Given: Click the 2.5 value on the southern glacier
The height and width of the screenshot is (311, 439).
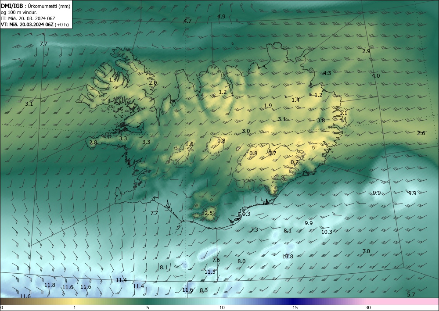Looking at the screenshot, I should [x=209, y=213].
